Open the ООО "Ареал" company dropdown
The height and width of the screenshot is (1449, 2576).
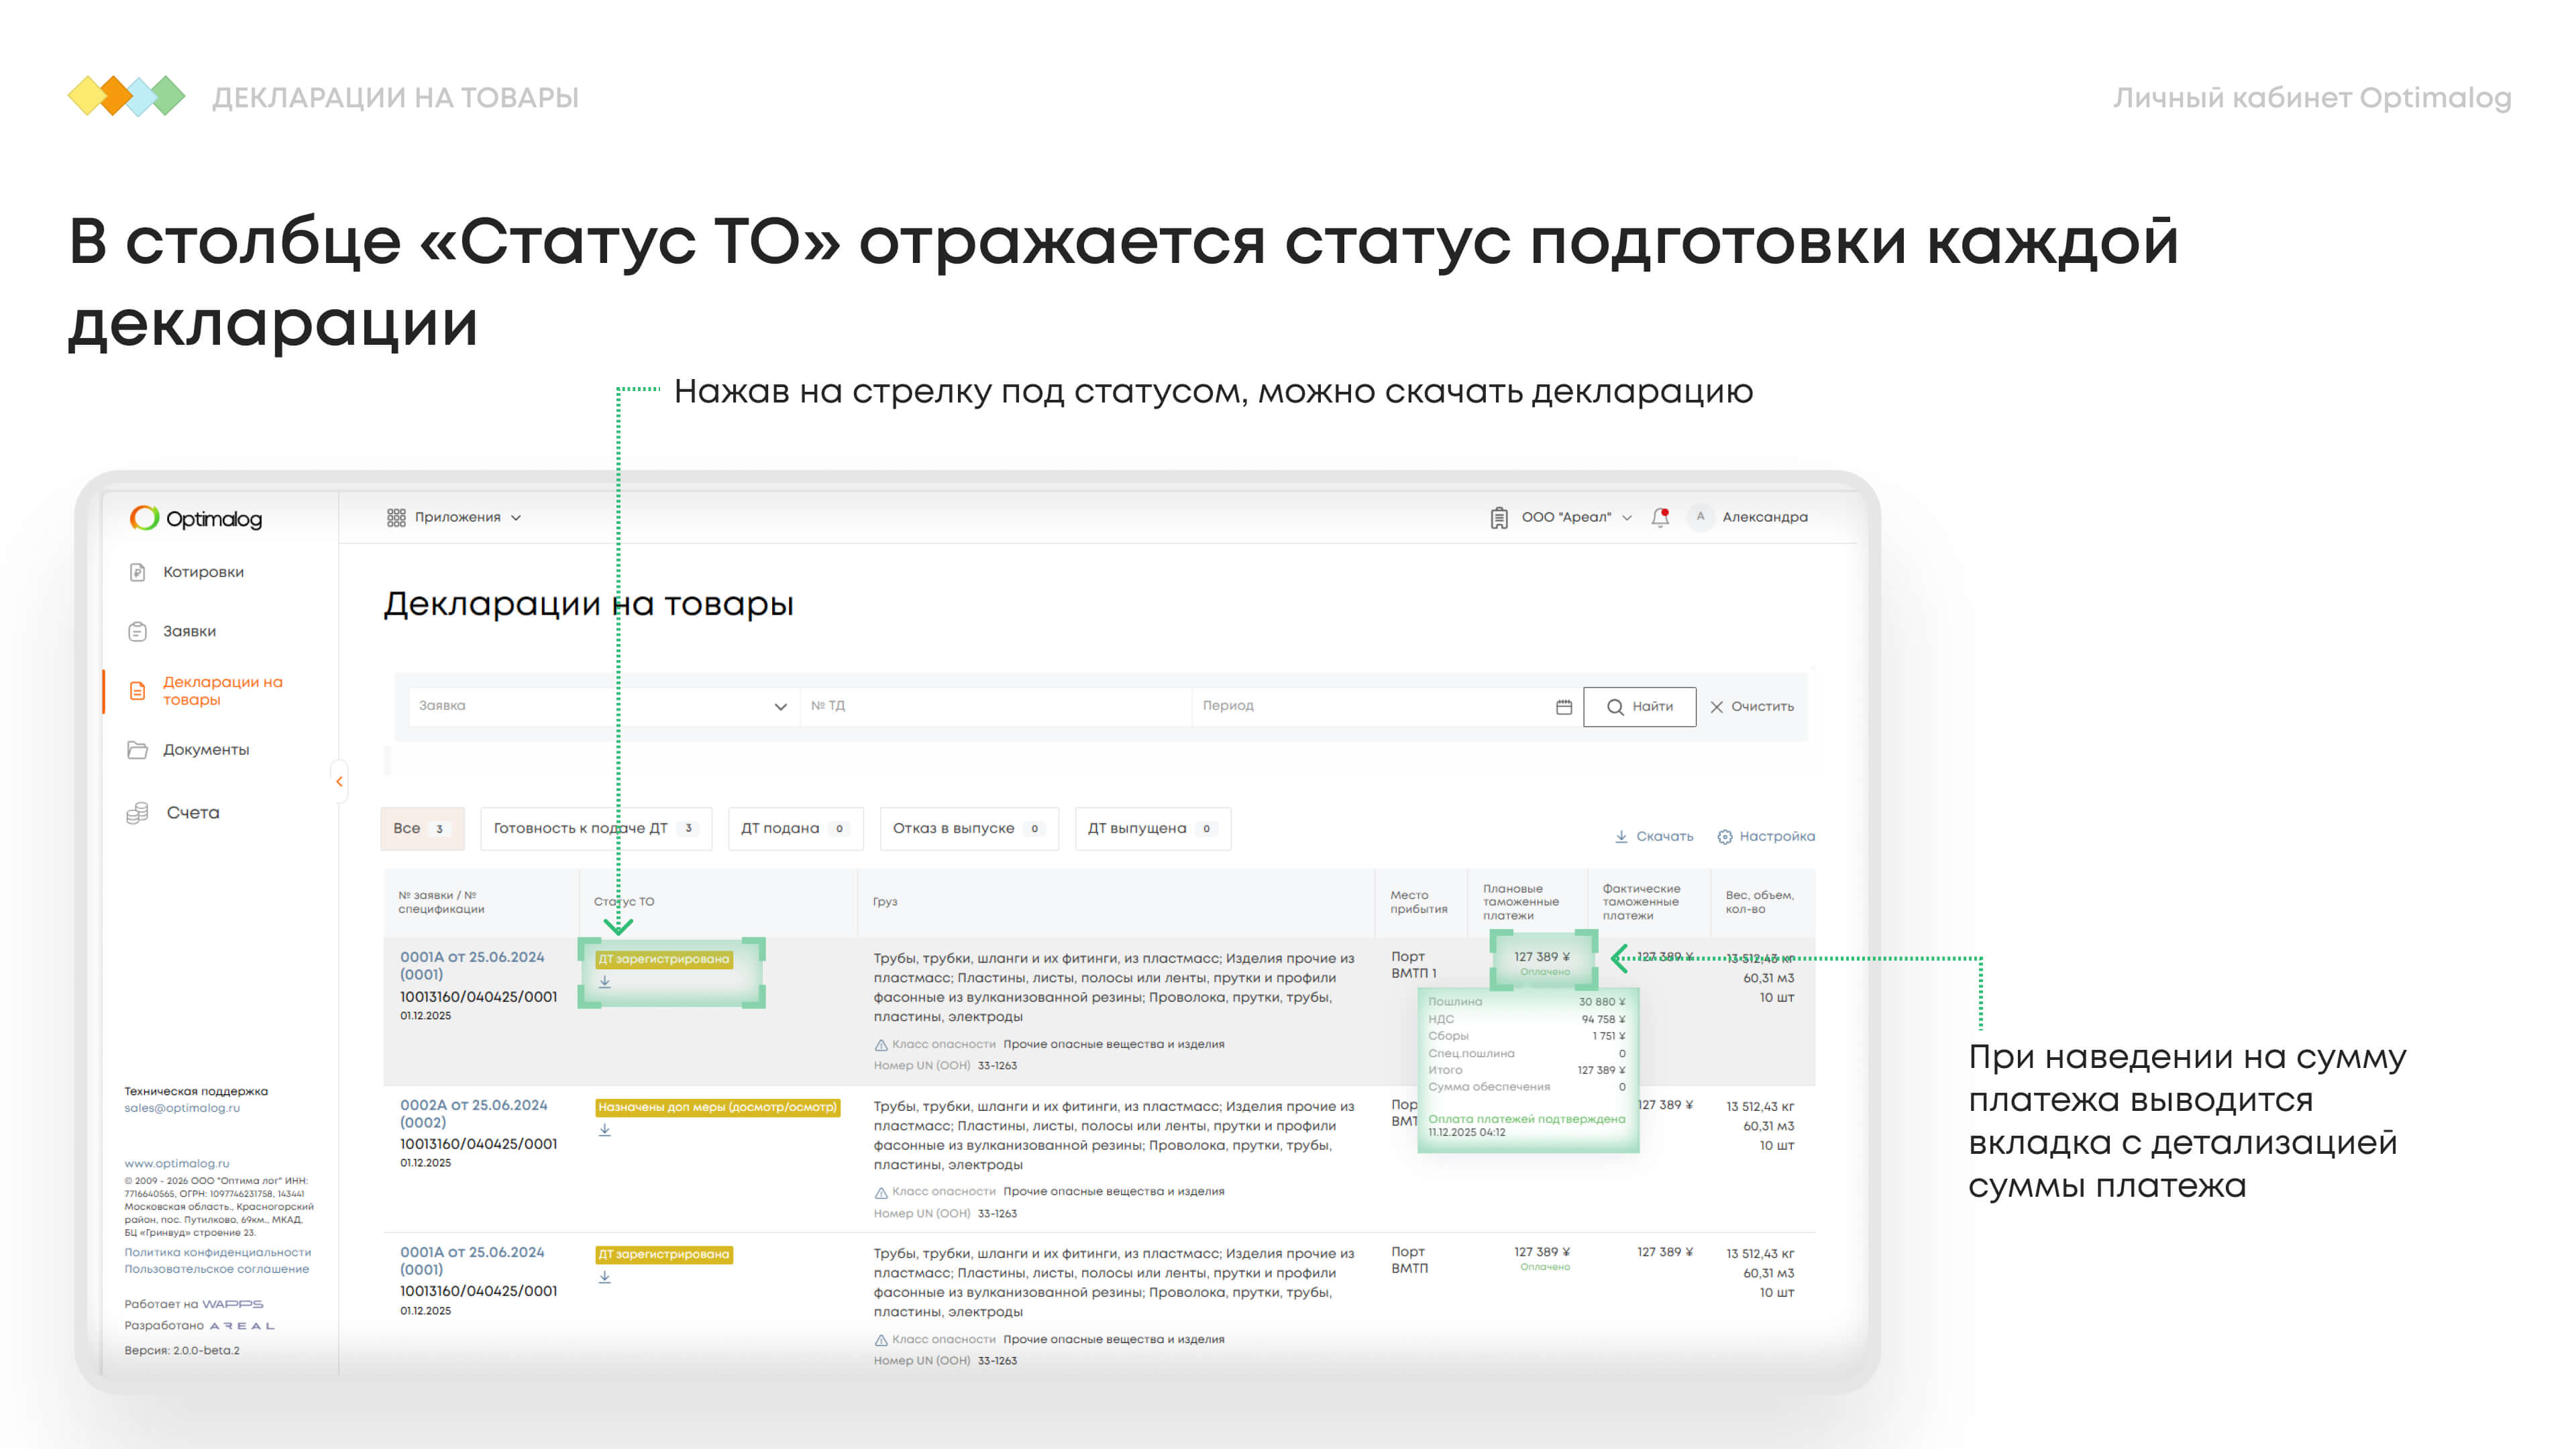tap(1566, 517)
